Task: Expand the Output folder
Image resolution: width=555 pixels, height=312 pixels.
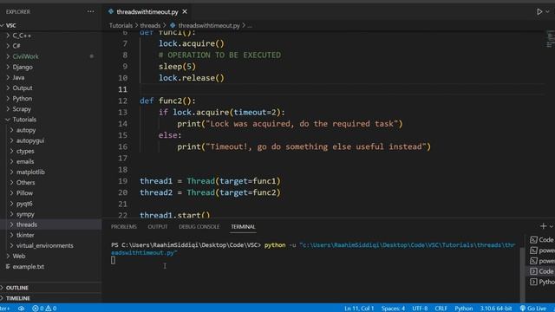Action: point(23,88)
